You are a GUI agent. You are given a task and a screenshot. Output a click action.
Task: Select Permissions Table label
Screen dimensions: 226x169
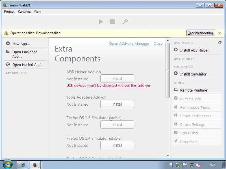(x=195, y=107)
